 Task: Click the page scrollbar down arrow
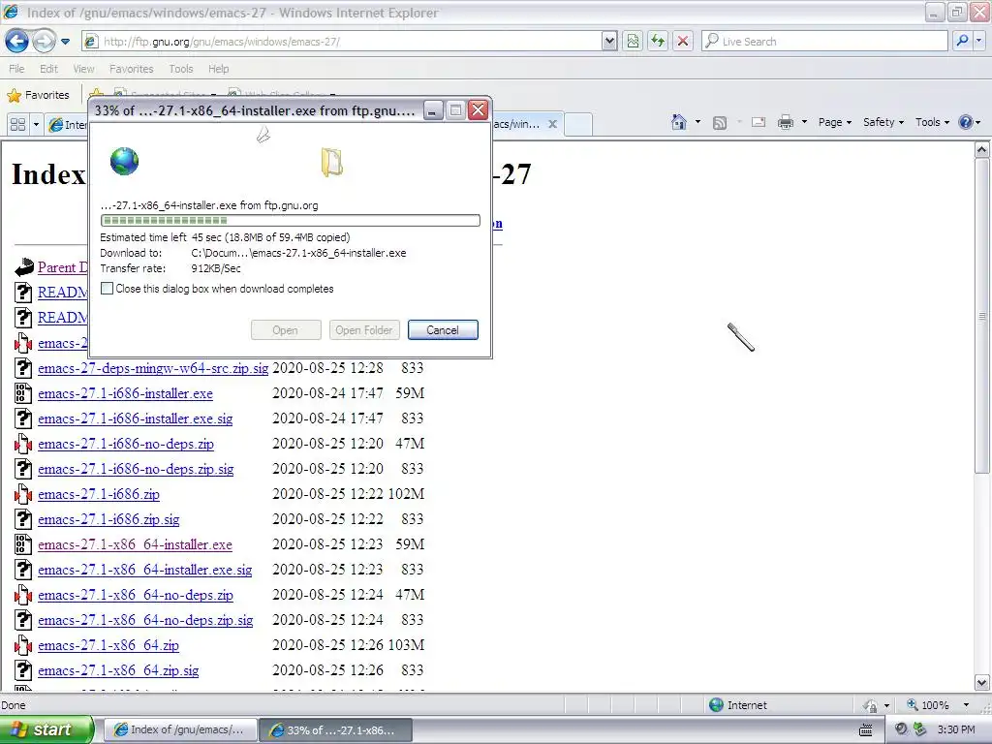982,683
